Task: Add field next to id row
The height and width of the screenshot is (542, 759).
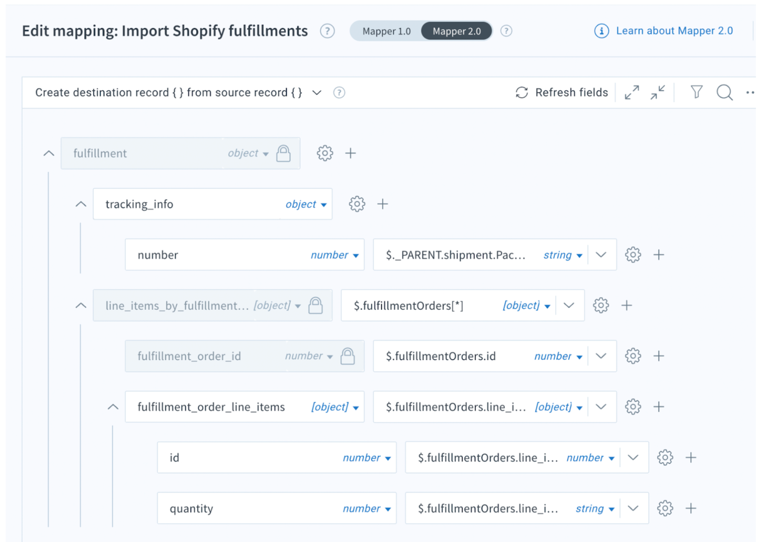Action: click(x=691, y=458)
